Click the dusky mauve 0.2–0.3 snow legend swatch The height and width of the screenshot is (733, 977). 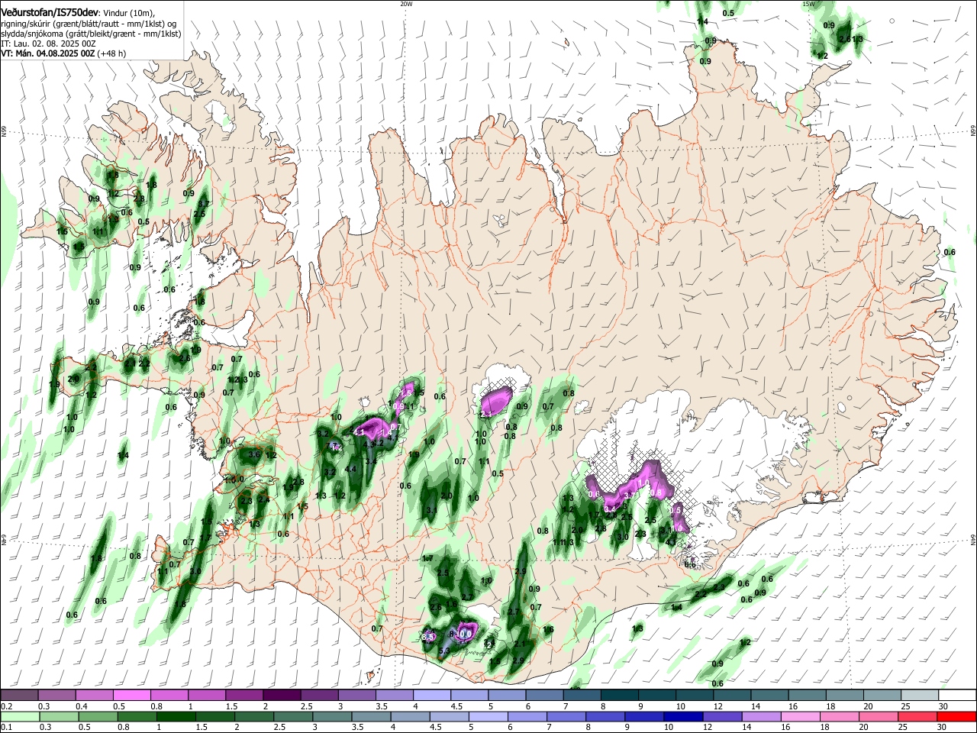tap(20, 696)
